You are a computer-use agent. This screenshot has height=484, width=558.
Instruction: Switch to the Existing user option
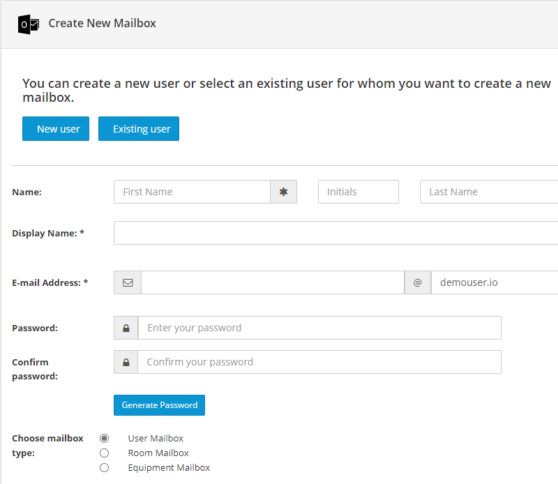(x=139, y=129)
